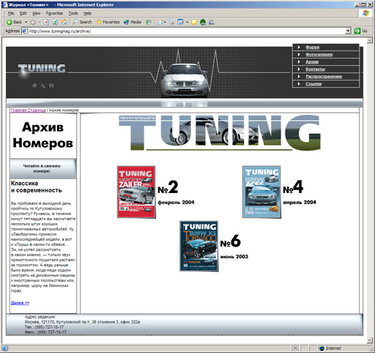This screenshot has height=353, width=375.
Task: Open the Favorites pane button
Action: pos(108,22)
